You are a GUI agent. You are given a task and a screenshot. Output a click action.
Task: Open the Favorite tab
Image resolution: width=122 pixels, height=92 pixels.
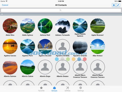(x=41, y=89)
